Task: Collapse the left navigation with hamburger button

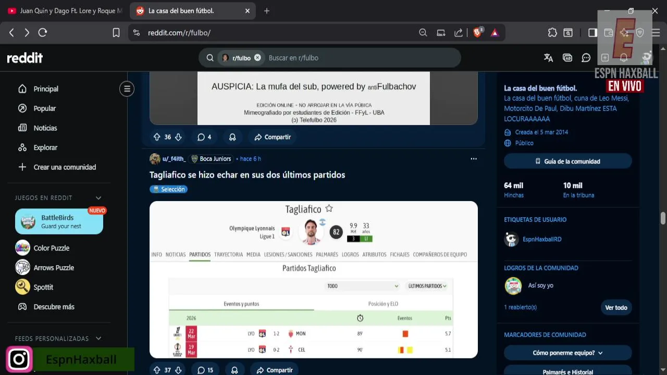Action: tap(127, 89)
